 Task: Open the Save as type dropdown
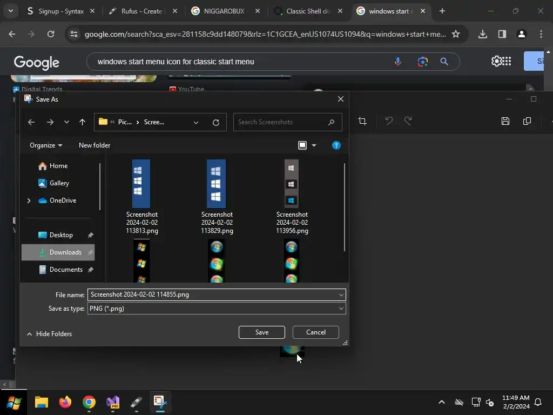point(217,309)
